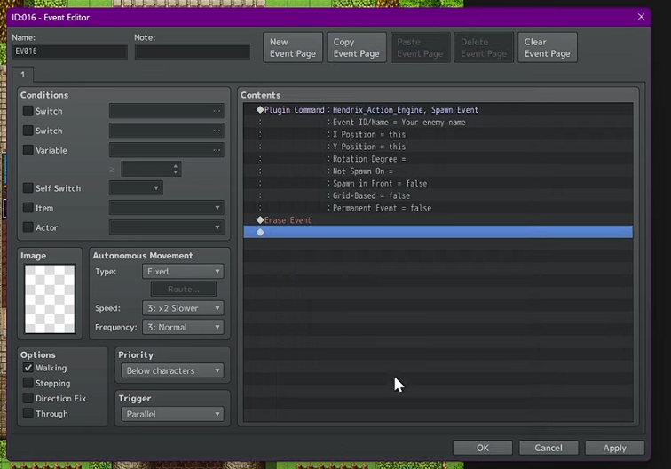
Task: Click the ellipsis button for Variable condition
Action: point(217,150)
